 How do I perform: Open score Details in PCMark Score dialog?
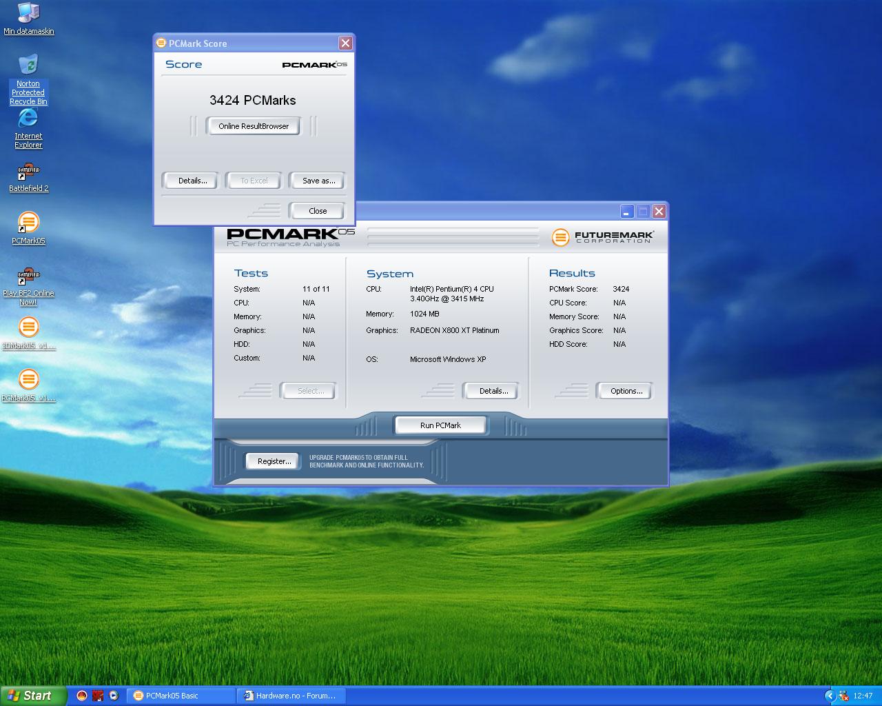pyautogui.click(x=192, y=181)
